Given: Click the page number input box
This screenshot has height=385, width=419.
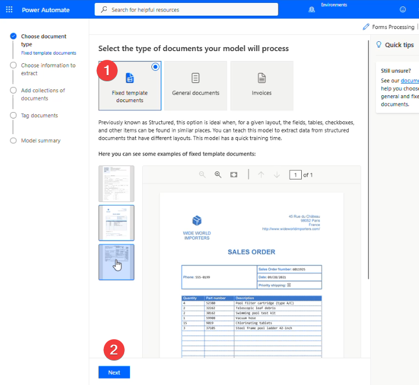Looking at the screenshot, I should pyautogui.click(x=295, y=175).
